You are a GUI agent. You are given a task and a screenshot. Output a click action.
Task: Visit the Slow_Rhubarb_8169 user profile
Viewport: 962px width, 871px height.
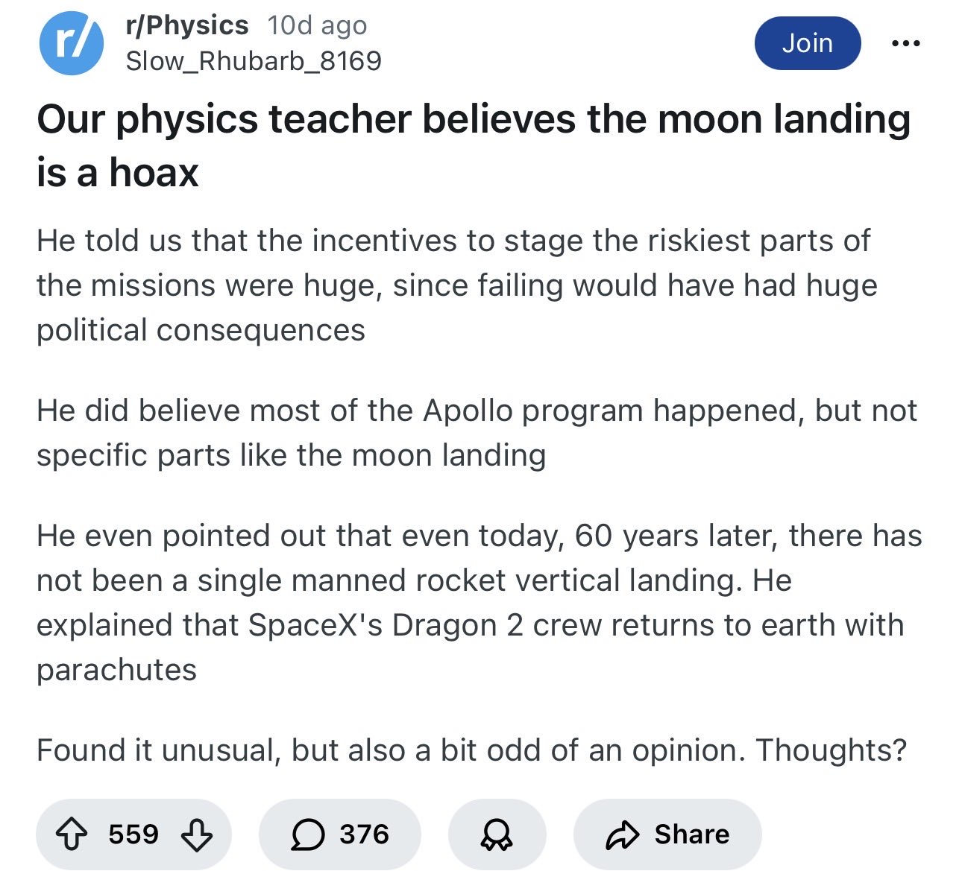click(x=254, y=61)
